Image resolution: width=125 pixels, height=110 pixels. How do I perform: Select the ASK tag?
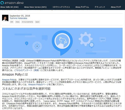click(12, 22)
